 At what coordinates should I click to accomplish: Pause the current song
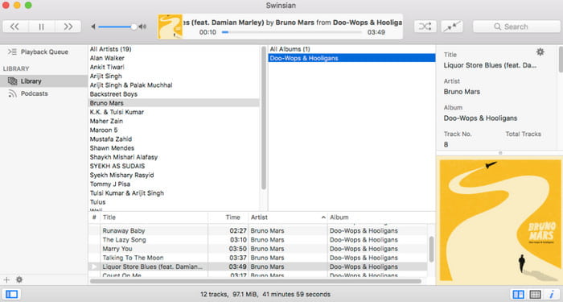coord(42,27)
